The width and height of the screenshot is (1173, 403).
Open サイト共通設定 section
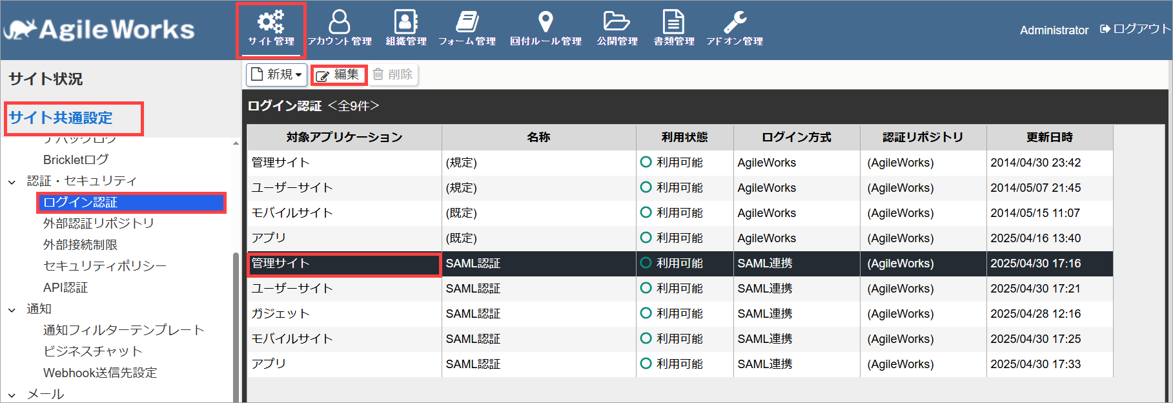61,118
